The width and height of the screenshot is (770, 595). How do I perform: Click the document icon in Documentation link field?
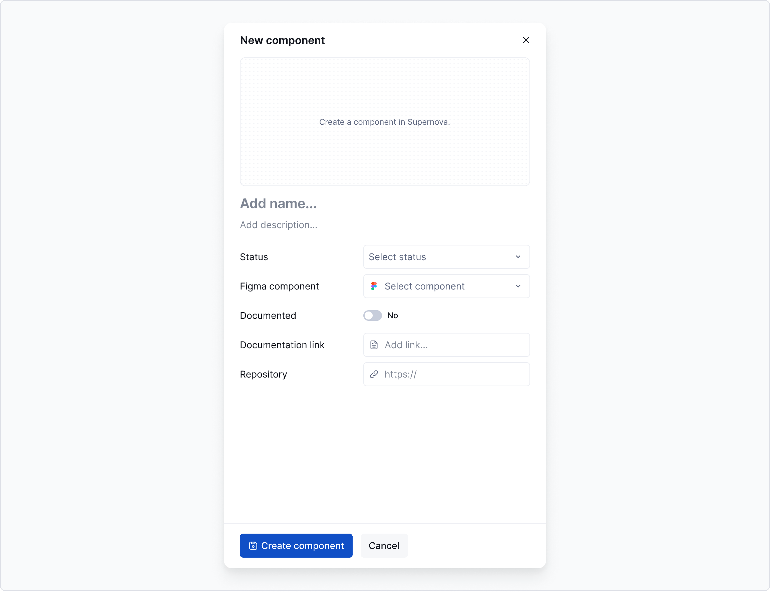click(x=374, y=345)
